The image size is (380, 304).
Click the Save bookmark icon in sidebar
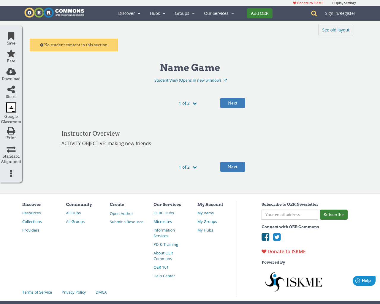point(11,36)
